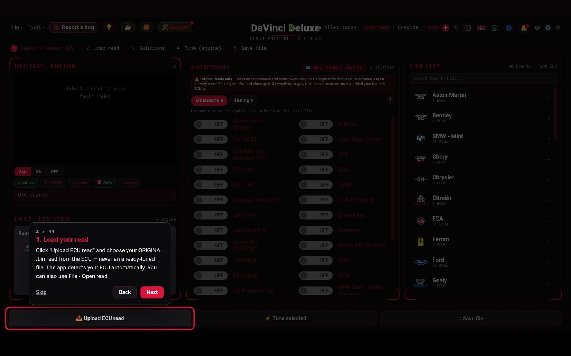Click the paw-face round icon
Image resolution: width=571 pixels, height=356 pixels.
point(468,28)
